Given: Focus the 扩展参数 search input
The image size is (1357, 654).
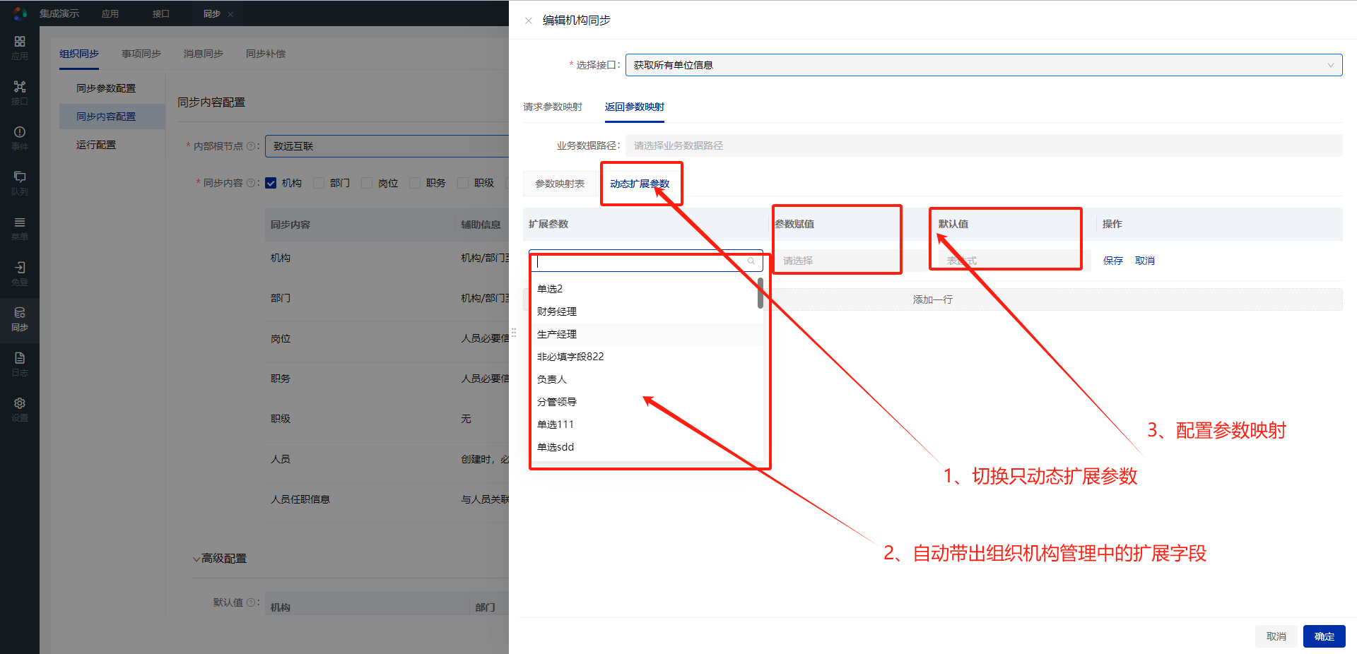Looking at the screenshot, I should click(646, 261).
